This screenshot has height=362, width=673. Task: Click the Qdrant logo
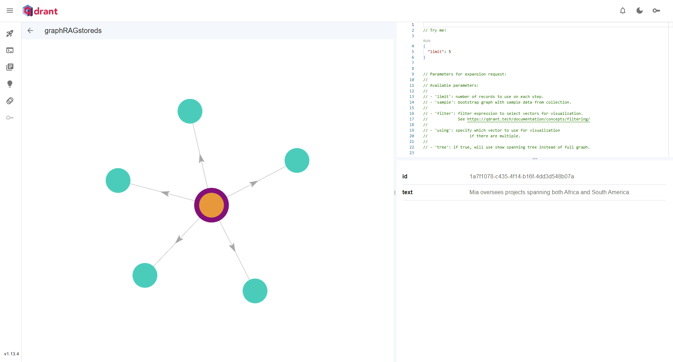pos(40,11)
